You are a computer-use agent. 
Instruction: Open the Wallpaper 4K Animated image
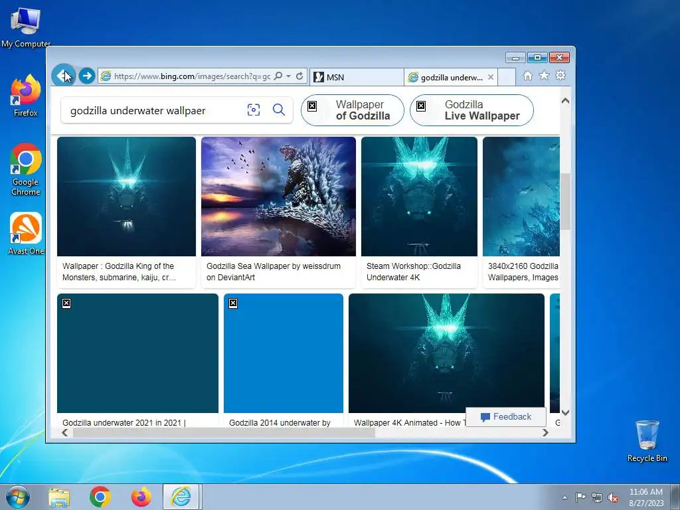coord(446,353)
